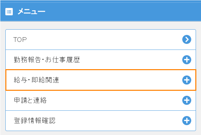Click the chevron arrow icon on TOP row

pos(187,39)
